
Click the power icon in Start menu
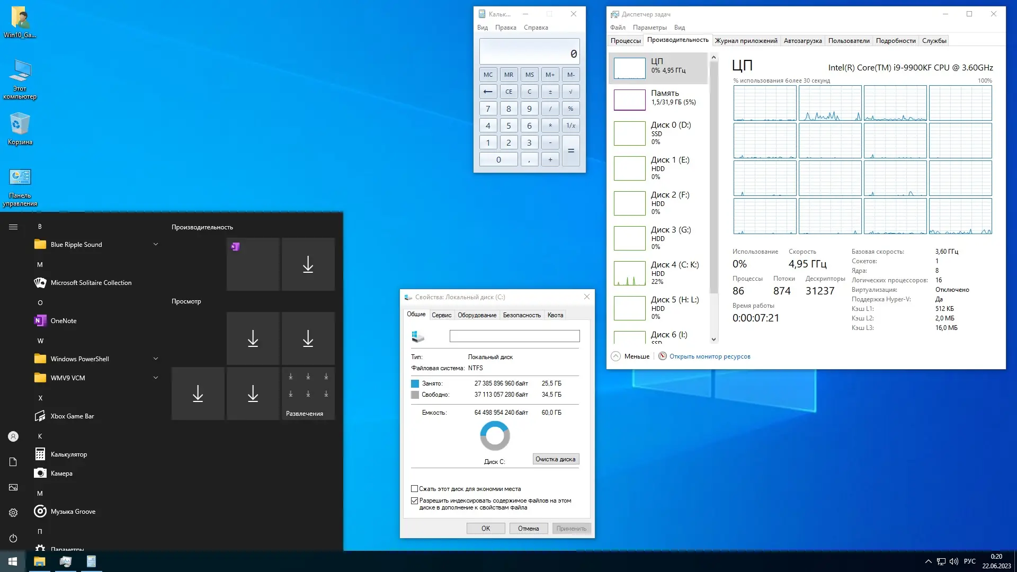(13, 538)
